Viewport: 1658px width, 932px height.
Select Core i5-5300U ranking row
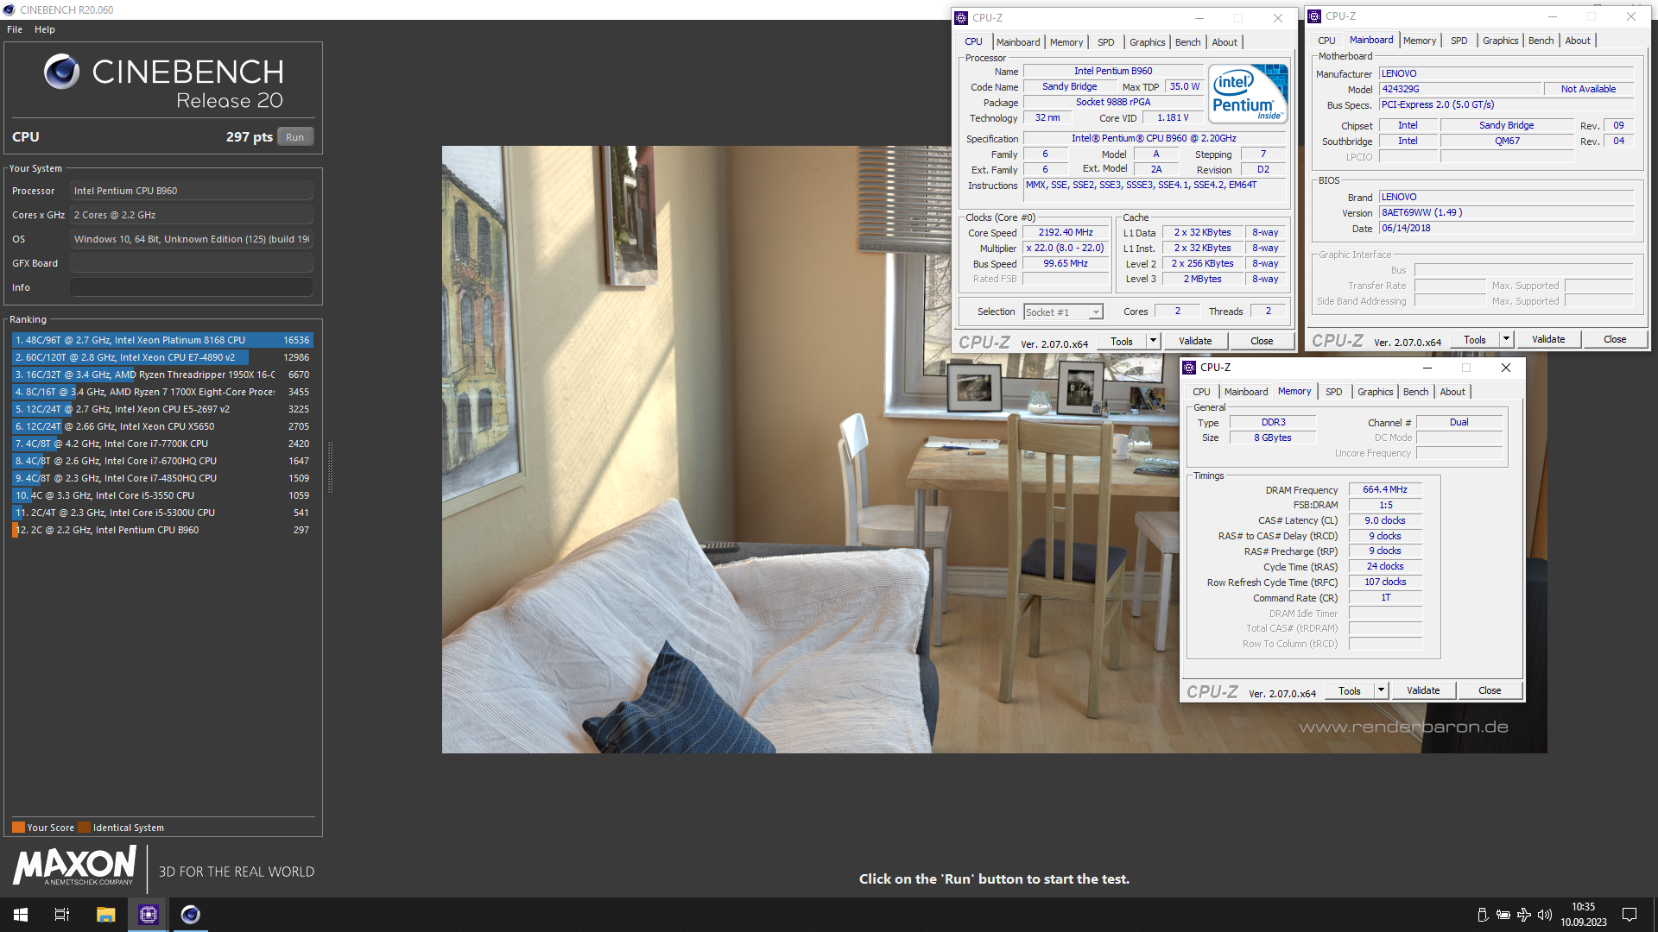(162, 513)
